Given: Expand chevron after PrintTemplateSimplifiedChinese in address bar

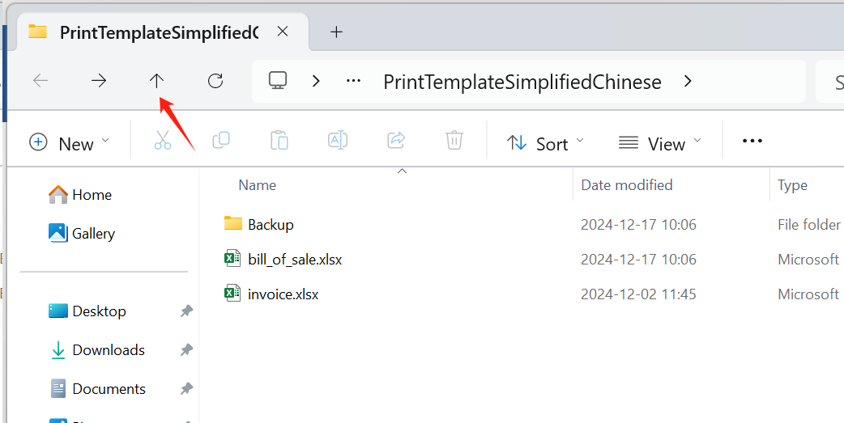Looking at the screenshot, I should 688,81.
